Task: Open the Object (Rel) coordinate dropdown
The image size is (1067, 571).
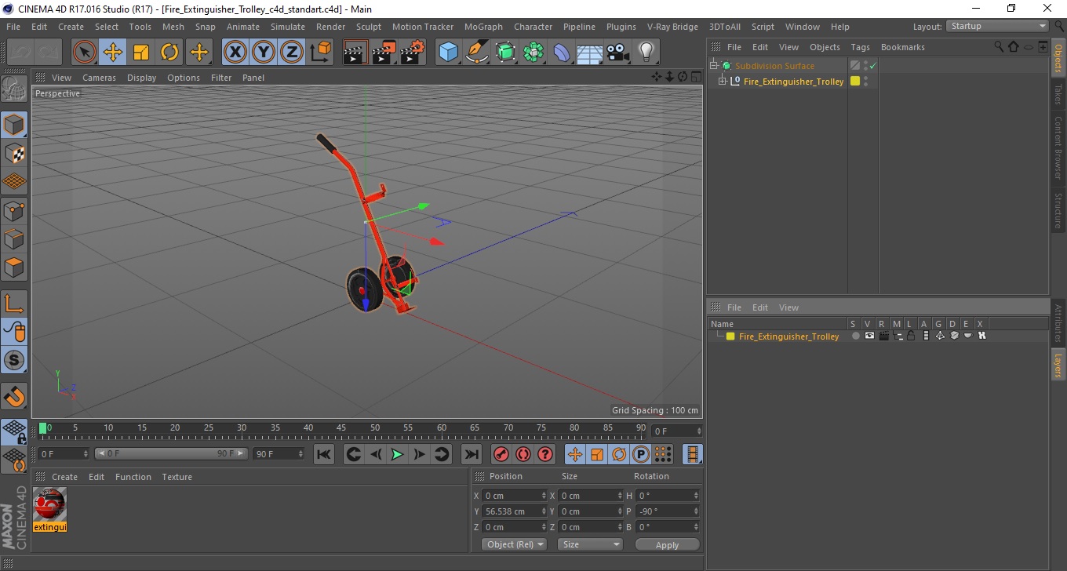Action: tap(514, 544)
